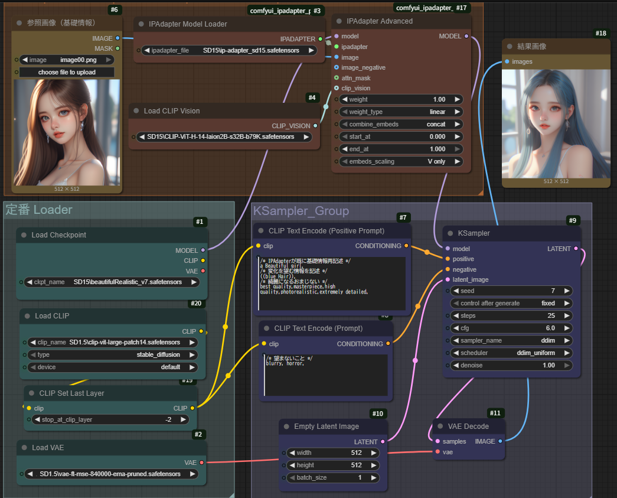This screenshot has height=498, width=617.
Task: Click the Load CLIP Vision collapse dot
Action: click(x=135, y=111)
